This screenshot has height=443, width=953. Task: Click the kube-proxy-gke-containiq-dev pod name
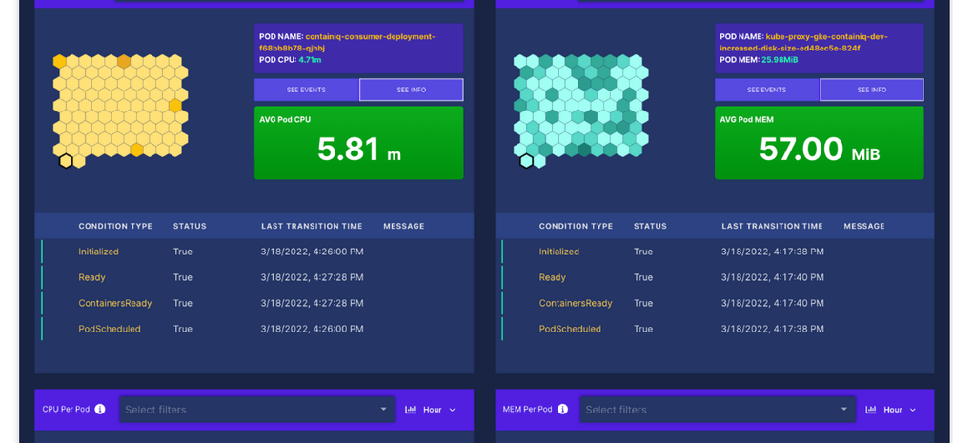(x=802, y=43)
